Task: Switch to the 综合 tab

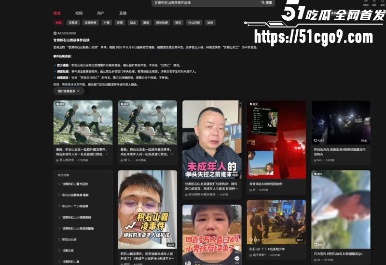Action: tap(57, 13)
